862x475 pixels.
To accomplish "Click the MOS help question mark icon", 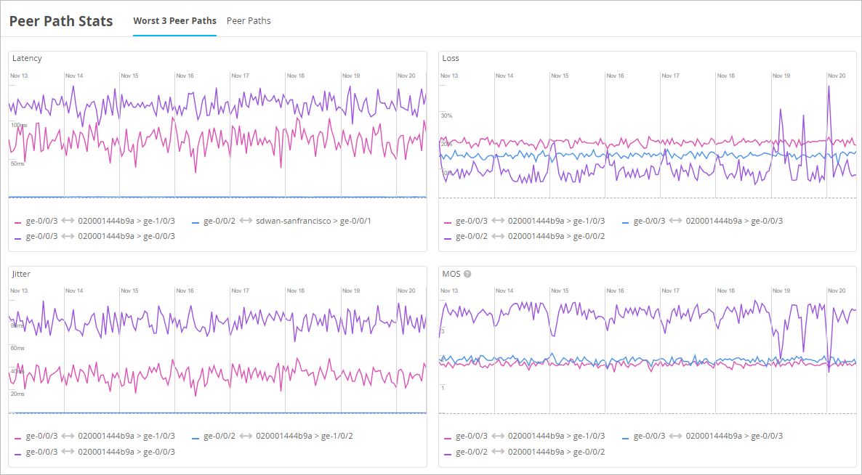I will pyautogui.click(x=467, y=274).
